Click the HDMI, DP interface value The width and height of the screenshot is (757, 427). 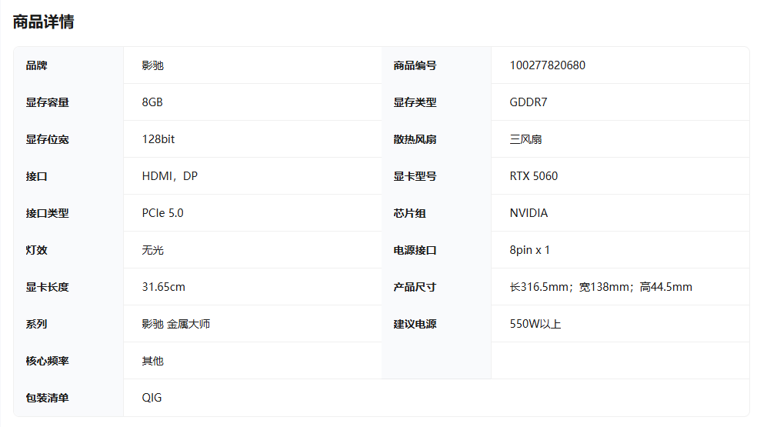click(x=169, y=176)
